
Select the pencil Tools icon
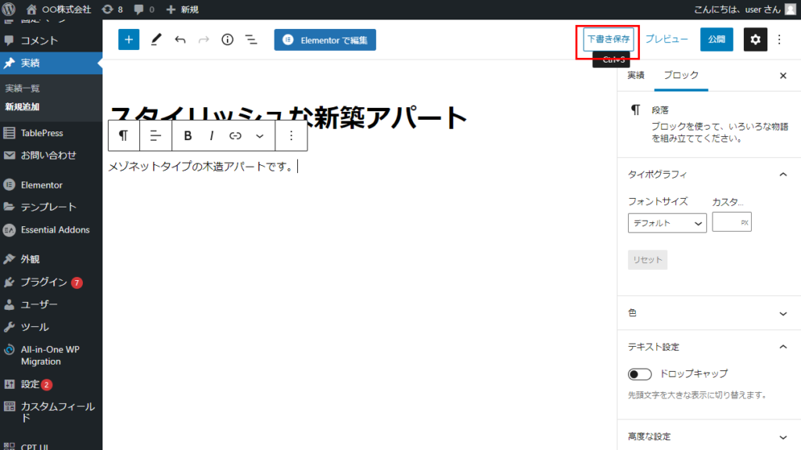[156, 40]
